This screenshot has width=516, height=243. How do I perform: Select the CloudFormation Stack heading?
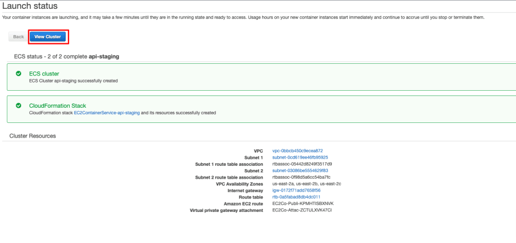pos(57,106)
